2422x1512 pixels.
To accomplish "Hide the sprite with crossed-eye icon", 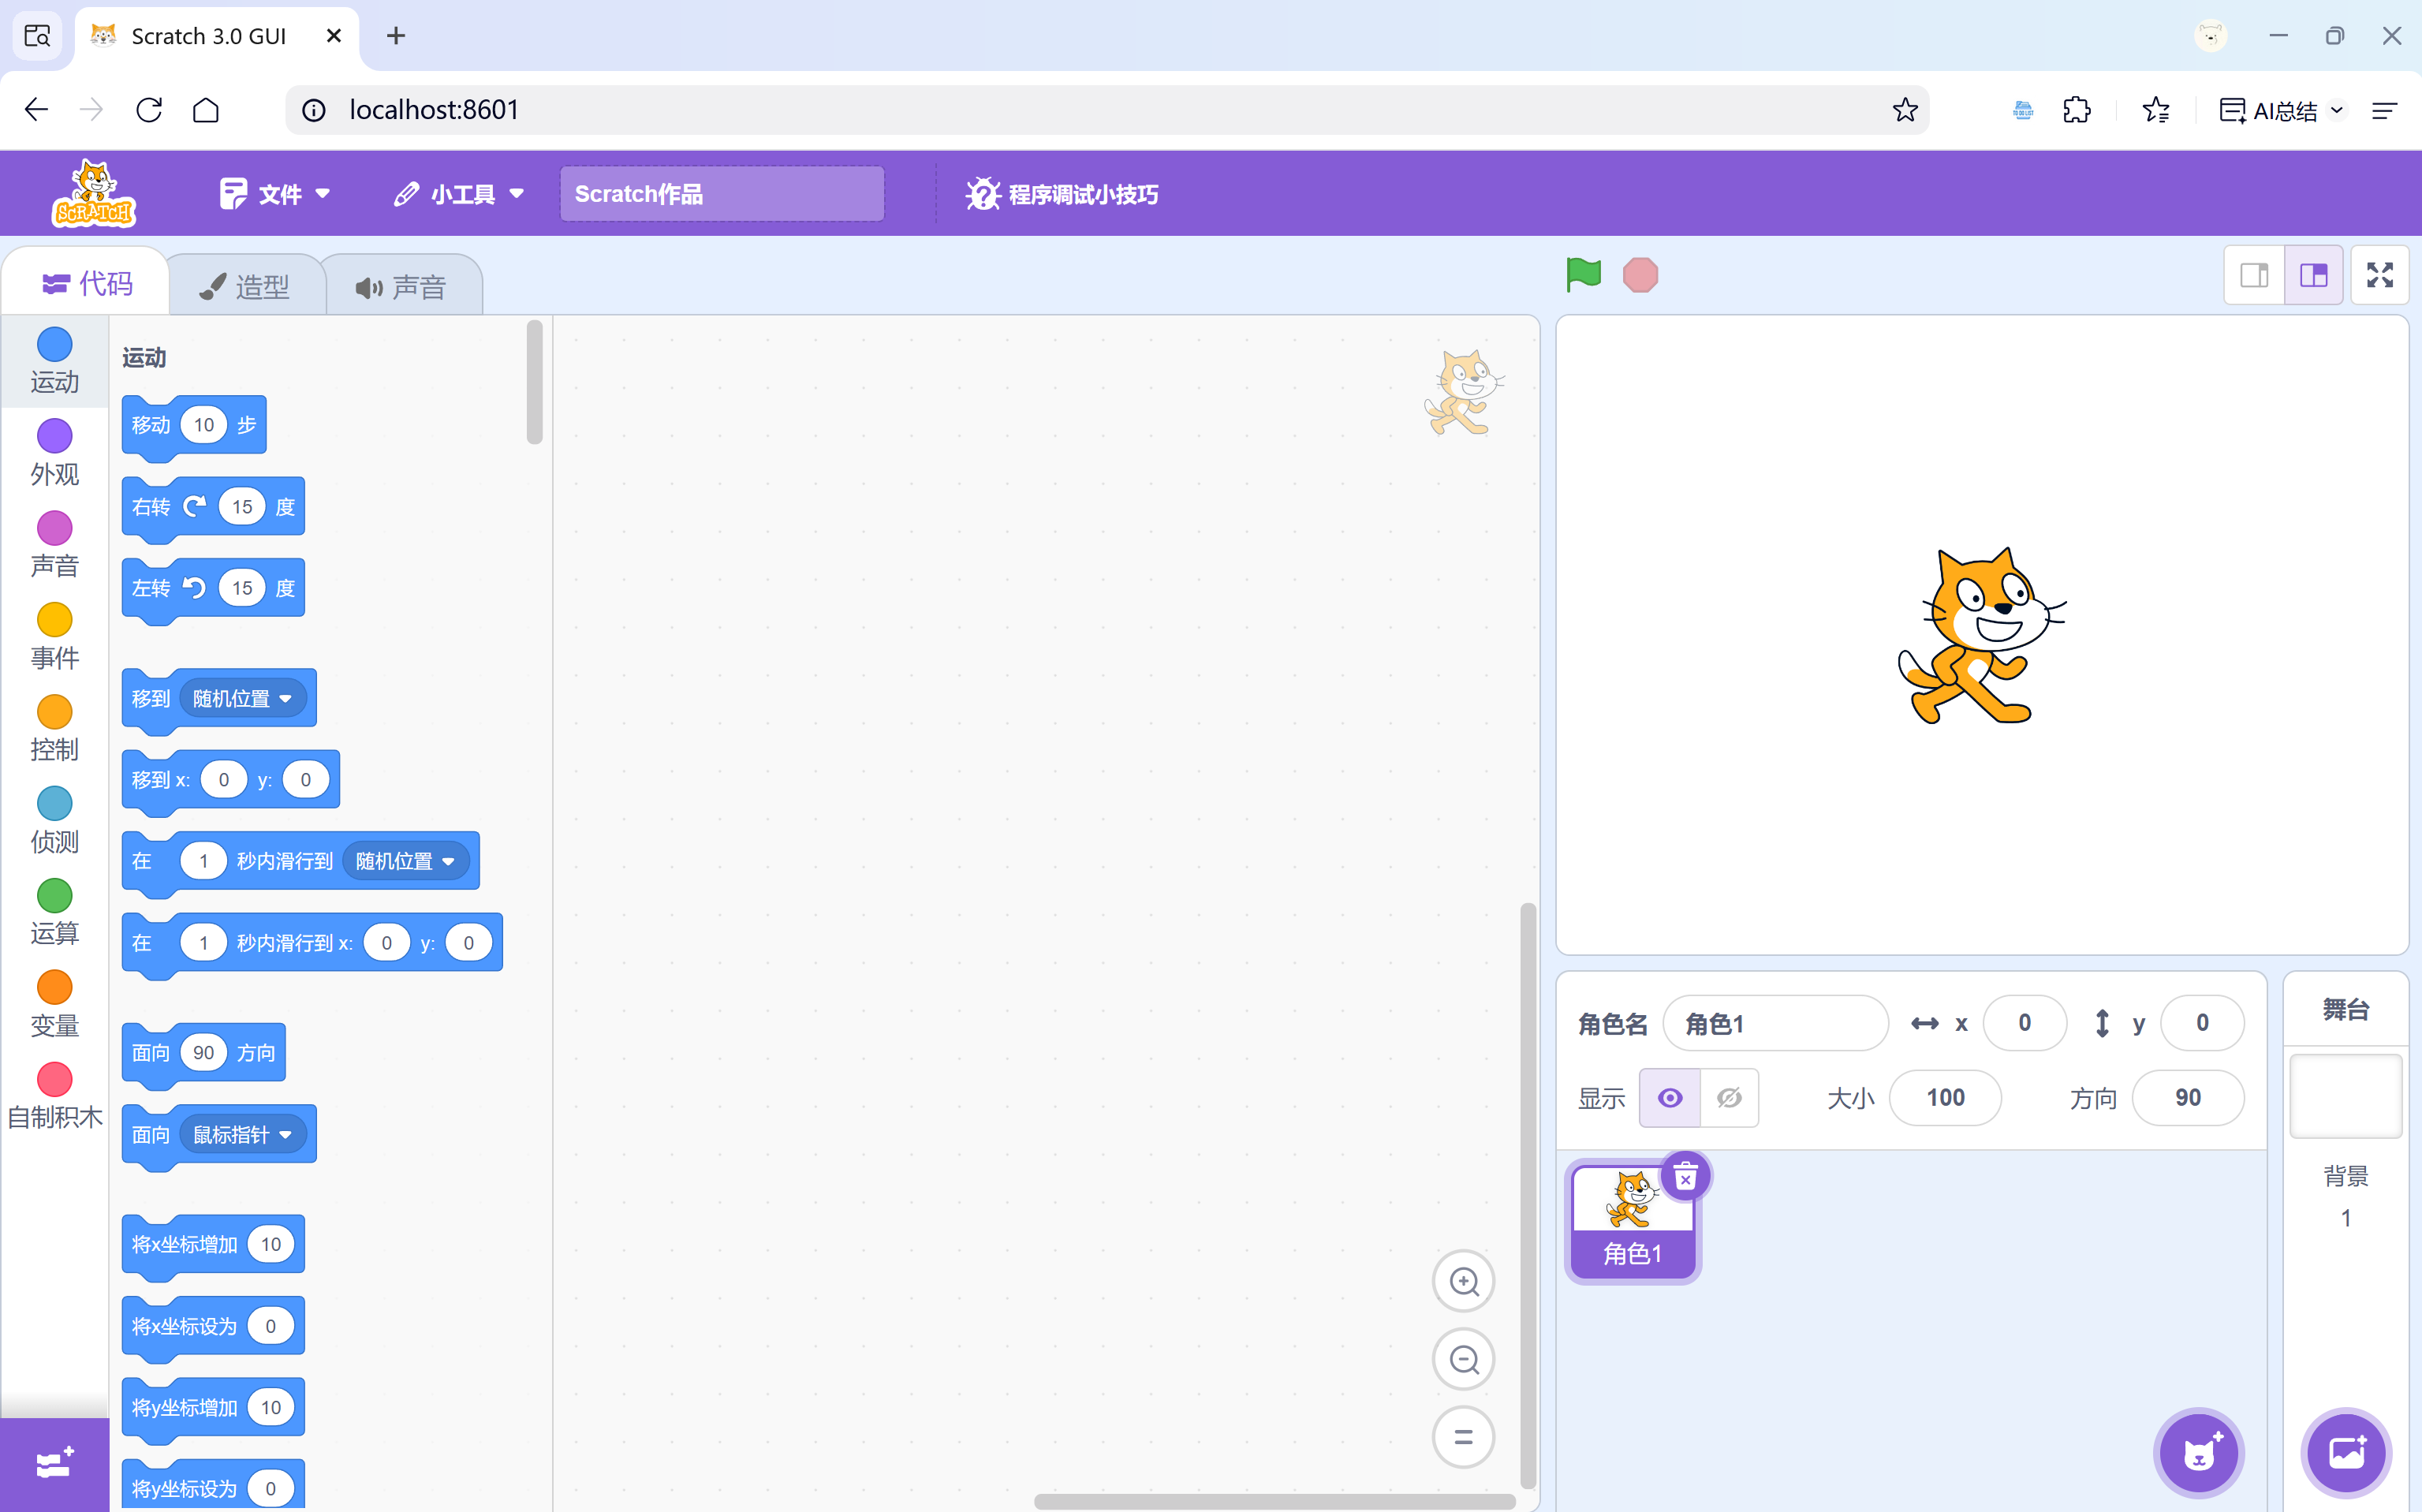I will [1729, 1098].
